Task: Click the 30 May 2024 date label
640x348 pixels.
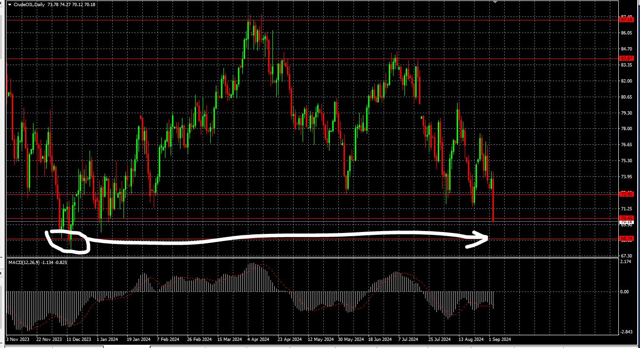Action: [351, 339]
